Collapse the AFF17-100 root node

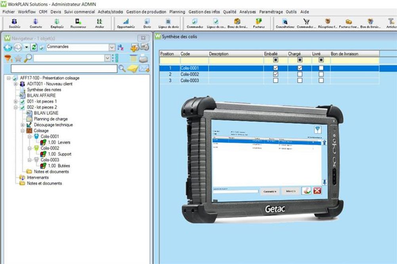(9, 78)
